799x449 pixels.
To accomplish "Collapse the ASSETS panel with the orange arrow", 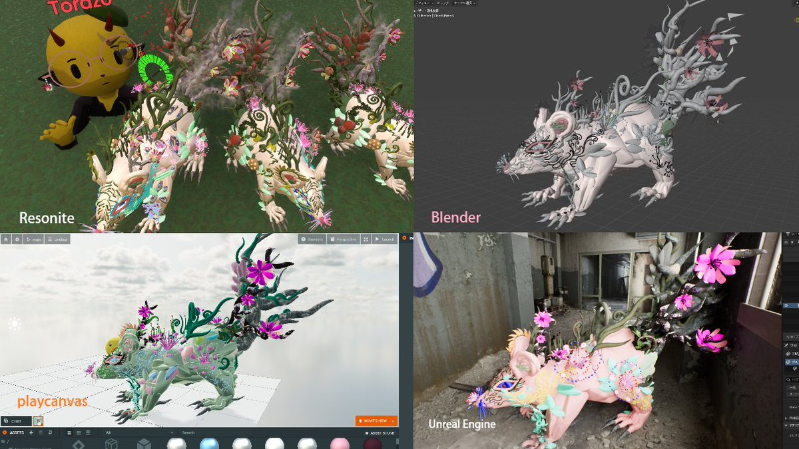I will coord(5,432).
